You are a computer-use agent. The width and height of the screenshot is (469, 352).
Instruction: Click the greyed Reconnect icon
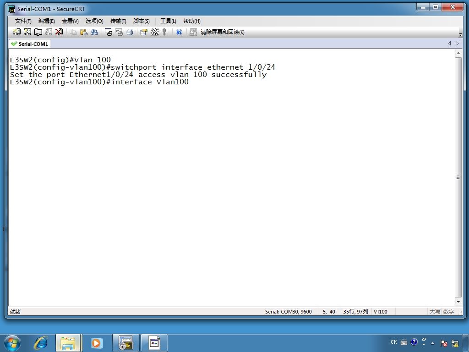tap(49, 32)
